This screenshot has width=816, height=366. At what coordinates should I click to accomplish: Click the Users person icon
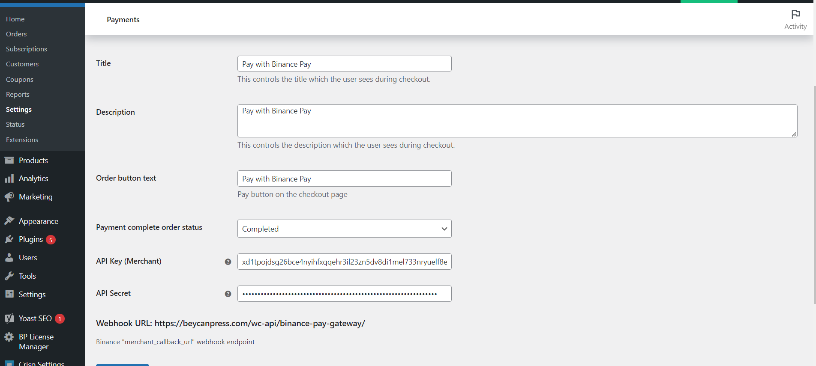click(9, 258)
